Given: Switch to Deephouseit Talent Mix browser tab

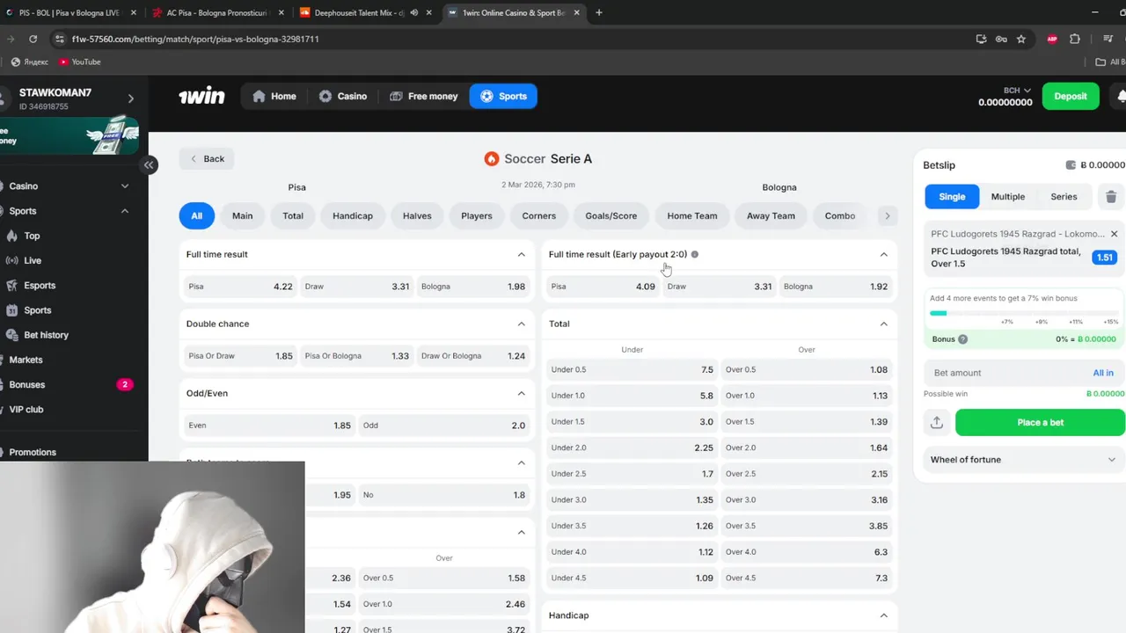Looking at the screenshot, I should 364,12.
